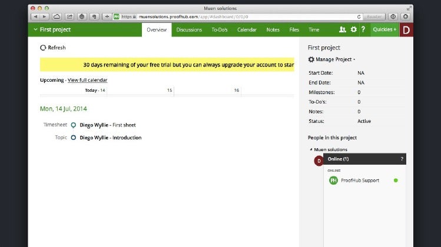Image resolution: width=441 pixels, height=247 pixels.
Task: Open the Calendar tab
Action: [247, 30]
